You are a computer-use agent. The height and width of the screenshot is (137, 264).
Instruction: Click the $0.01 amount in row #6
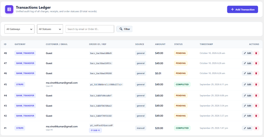click(x=158, y=73)
